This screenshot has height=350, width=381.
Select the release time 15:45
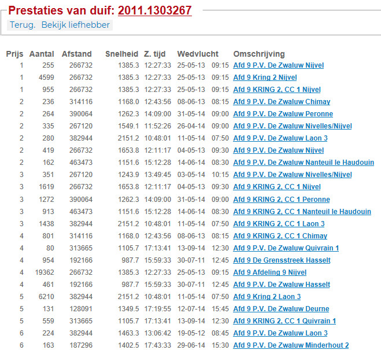[220, 309]
